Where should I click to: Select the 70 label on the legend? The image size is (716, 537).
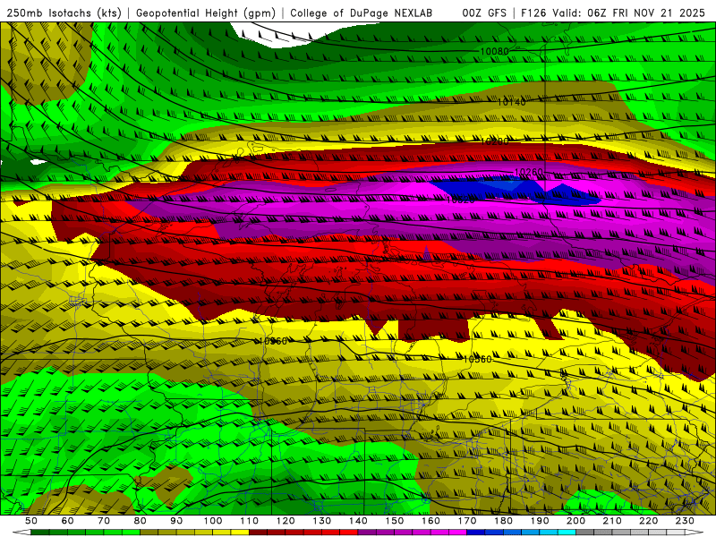coord(104,521)
